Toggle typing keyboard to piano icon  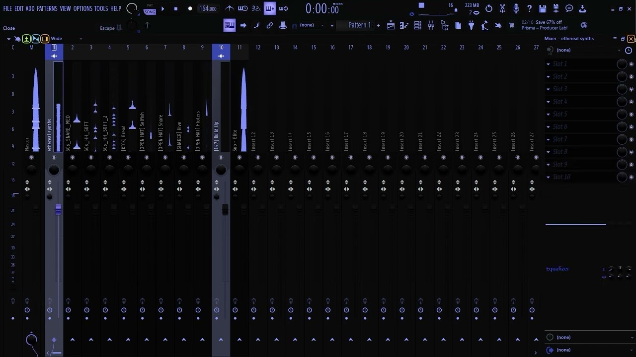230,25
